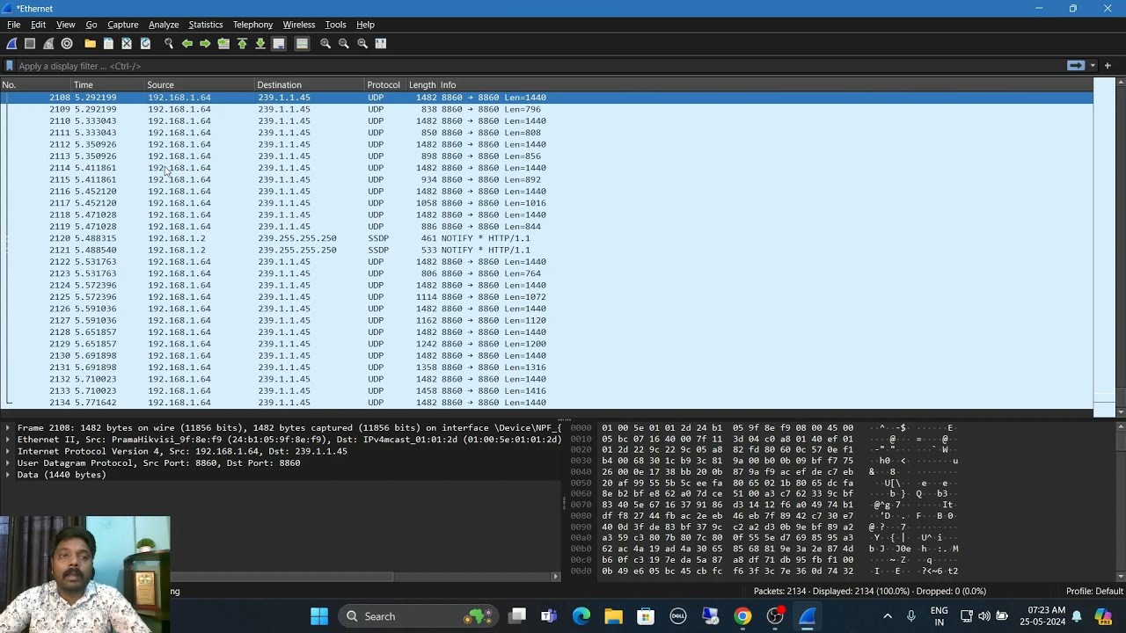The image size is (1126, 633).
Task: Select packet 2131 with Len=1316
Action: click(x=546, y=367)
